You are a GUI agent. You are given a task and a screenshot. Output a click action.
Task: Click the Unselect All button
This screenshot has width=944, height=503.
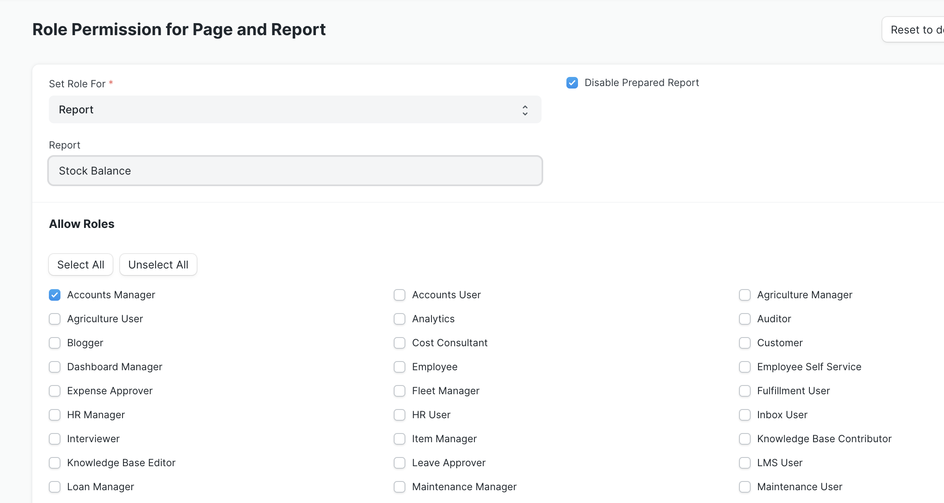coord(158,264)
